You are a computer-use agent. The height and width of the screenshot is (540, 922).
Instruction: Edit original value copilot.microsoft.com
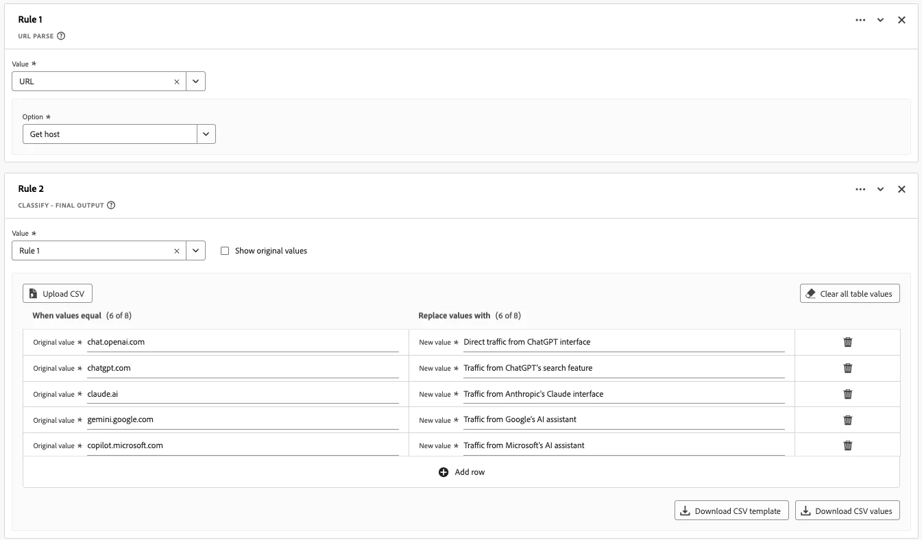[x=243, y=445]
